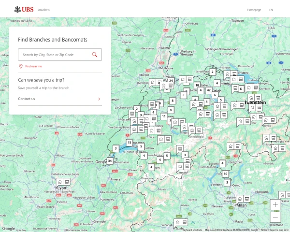Open cluster marker 34 near Geneva
Viewport: 290px width, 232px height.
click(110, 161)
